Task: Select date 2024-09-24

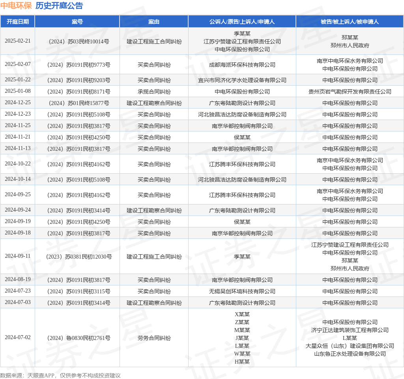Action: coord(17,210)
